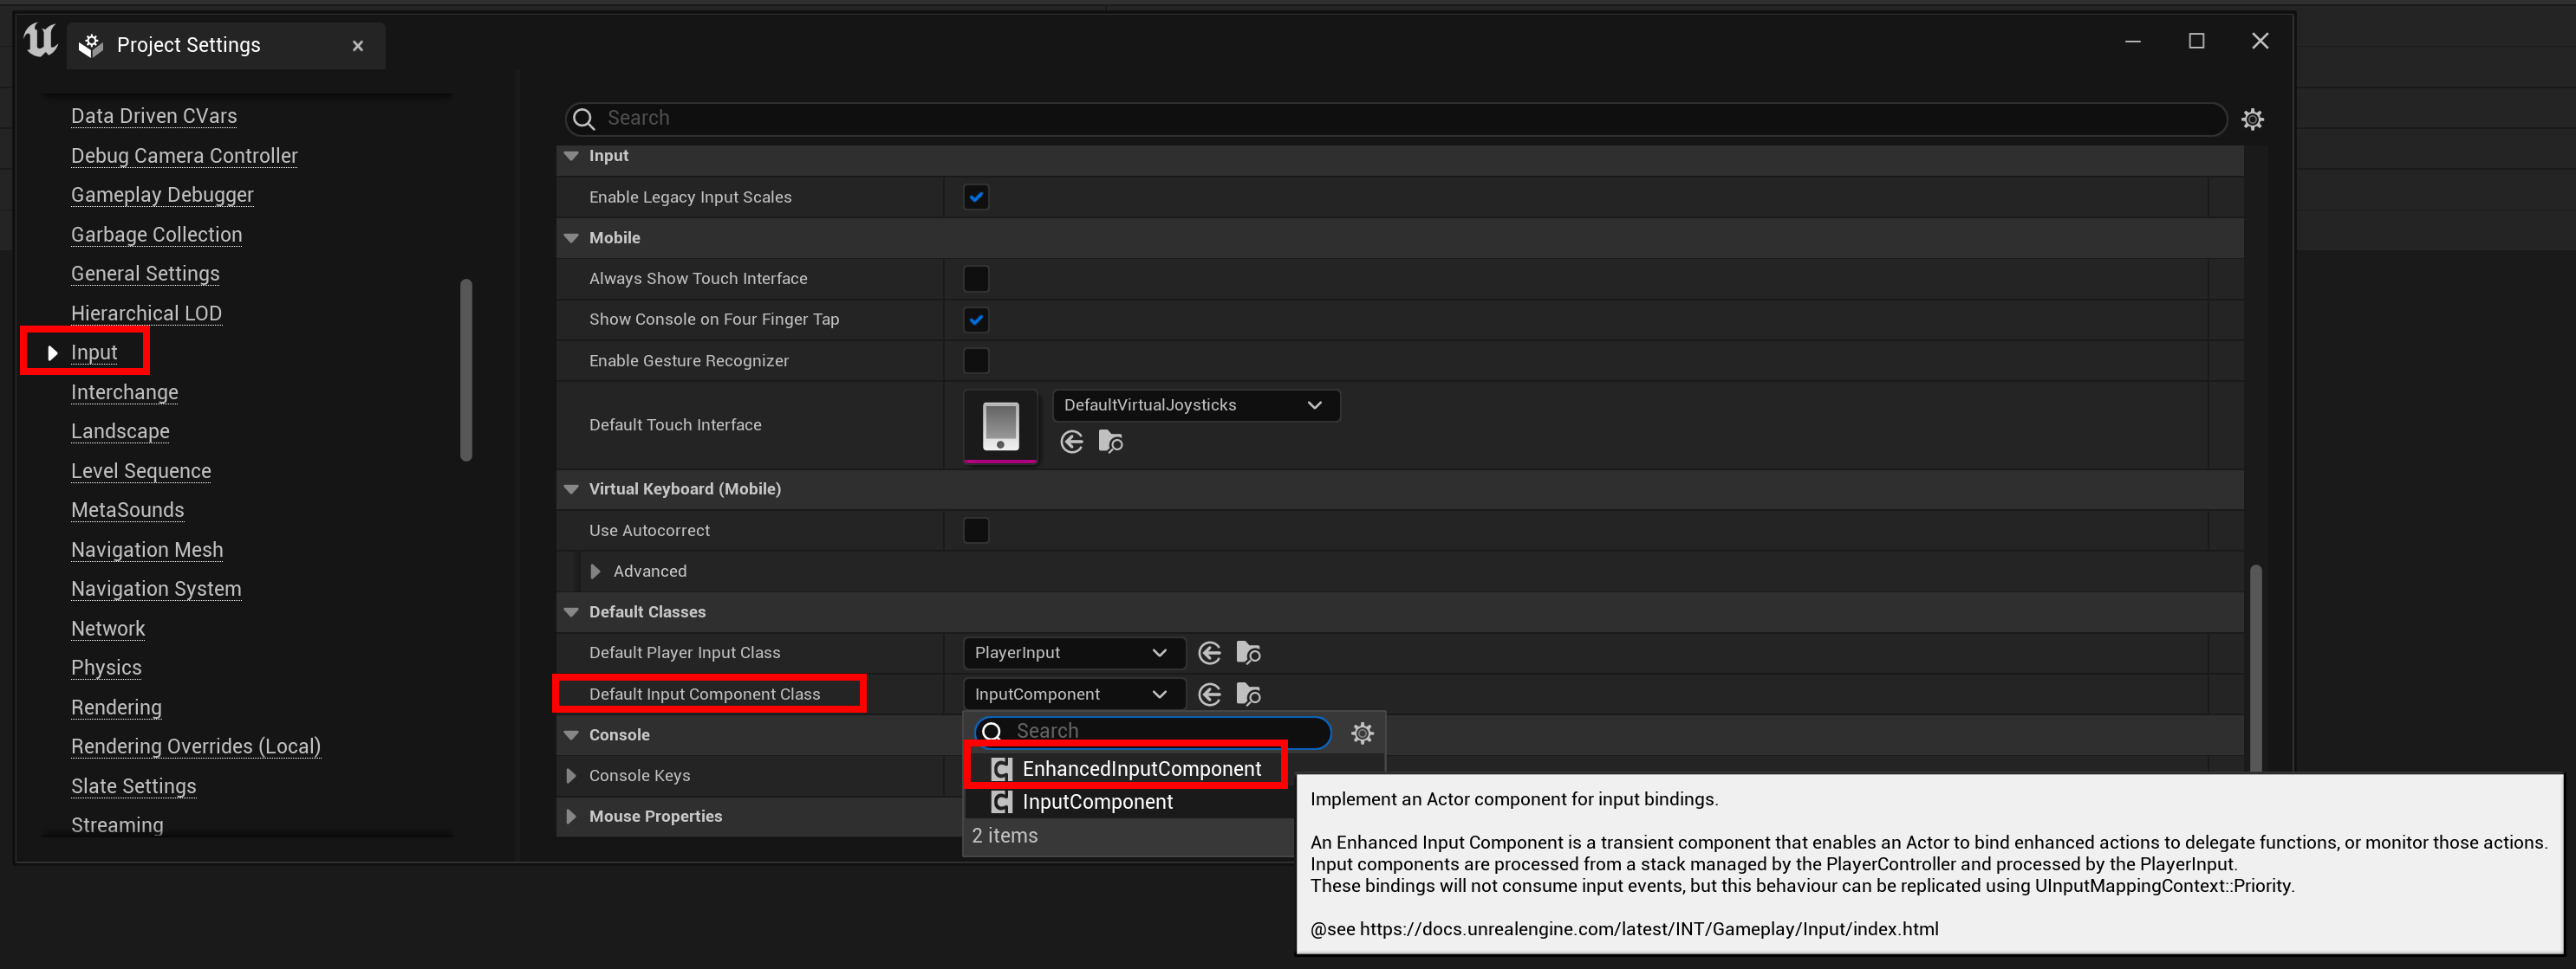Open Garbage Collection settings
This screenshot has width=2576, height=969.
click(x=156, y=235)
